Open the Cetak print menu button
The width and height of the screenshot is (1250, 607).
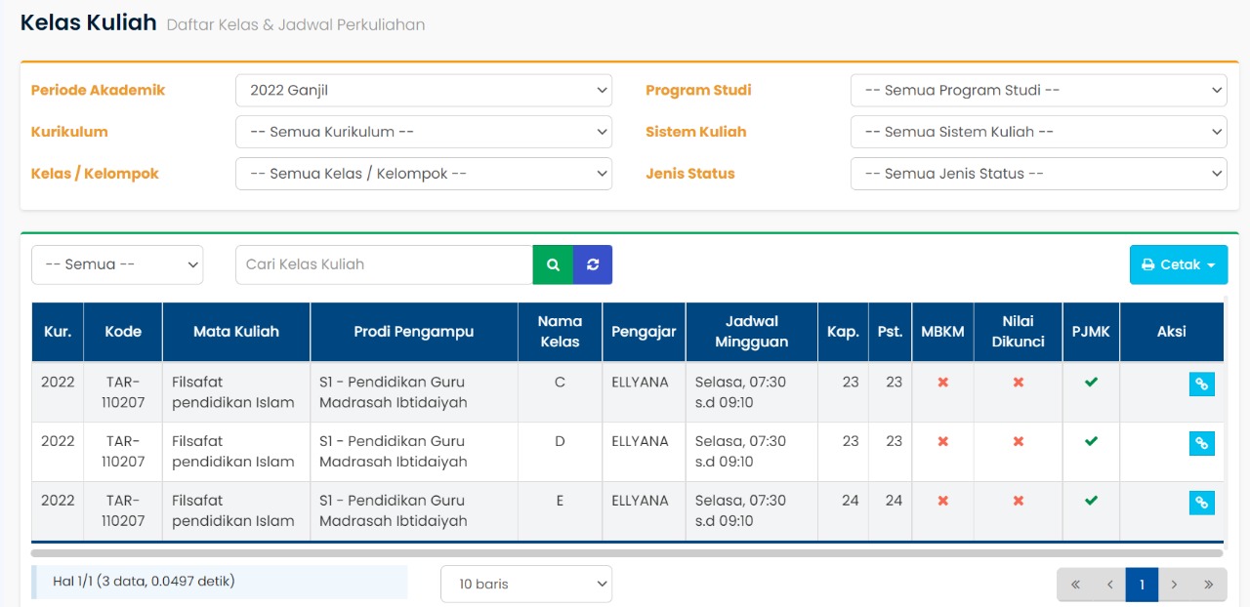point(1178,264)
